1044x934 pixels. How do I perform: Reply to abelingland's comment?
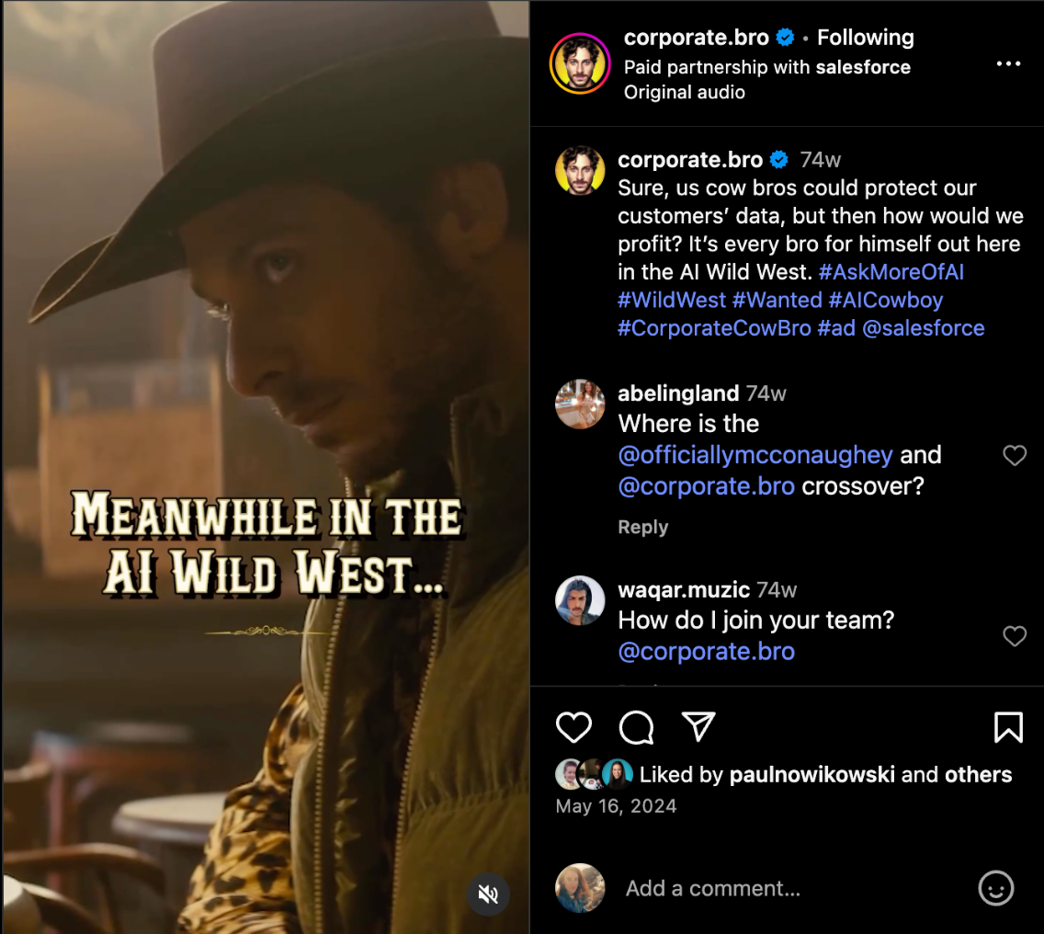642,527
